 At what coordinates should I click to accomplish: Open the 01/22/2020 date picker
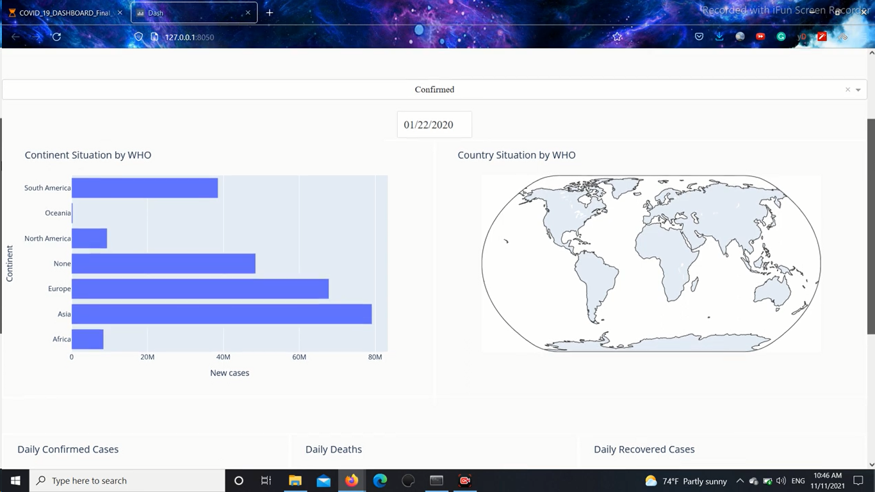click(434, 124)
